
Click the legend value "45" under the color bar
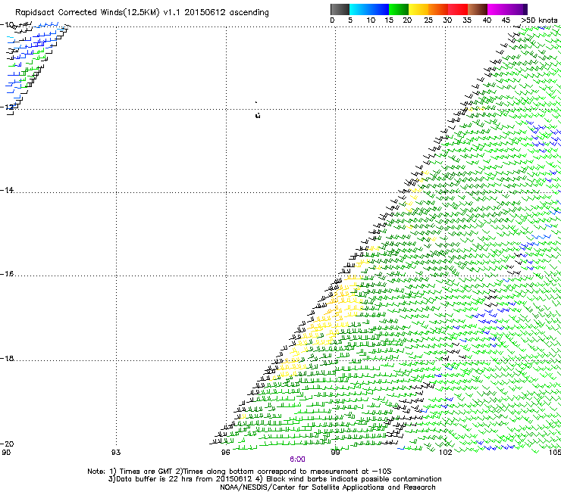tap(506, 20)
